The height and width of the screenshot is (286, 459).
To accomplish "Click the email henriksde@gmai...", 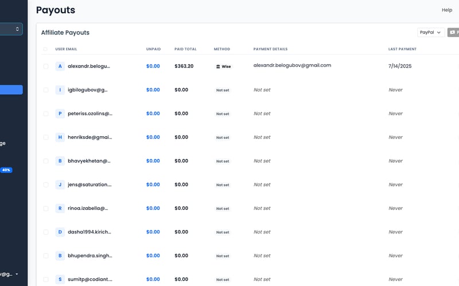I will (90, 137).
